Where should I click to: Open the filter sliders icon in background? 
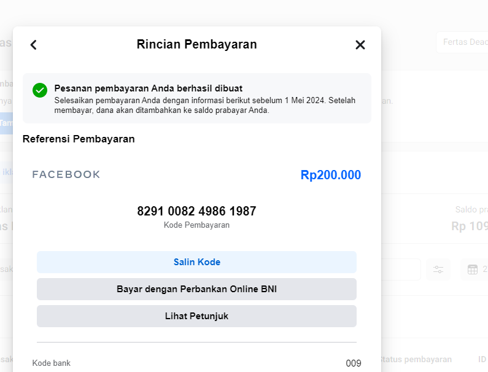coord(438,269)
